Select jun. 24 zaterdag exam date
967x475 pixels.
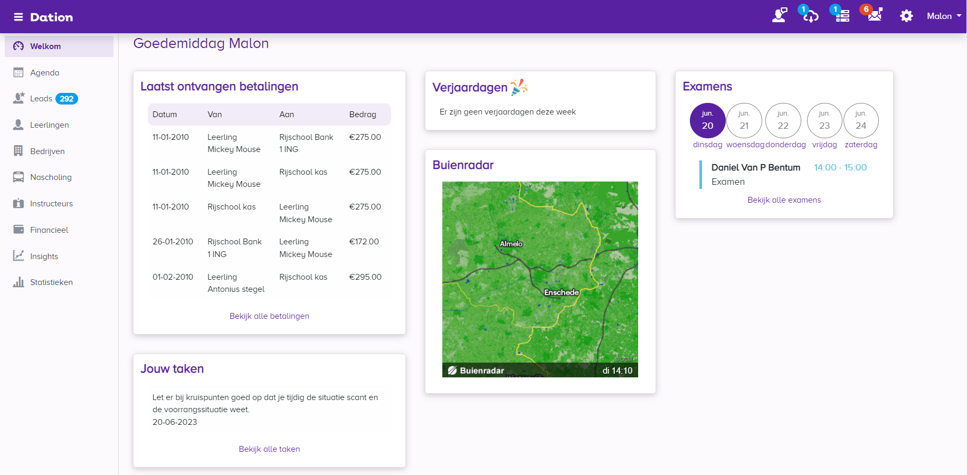tap(861, 121)
